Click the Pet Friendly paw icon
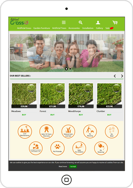 (57, 148)
